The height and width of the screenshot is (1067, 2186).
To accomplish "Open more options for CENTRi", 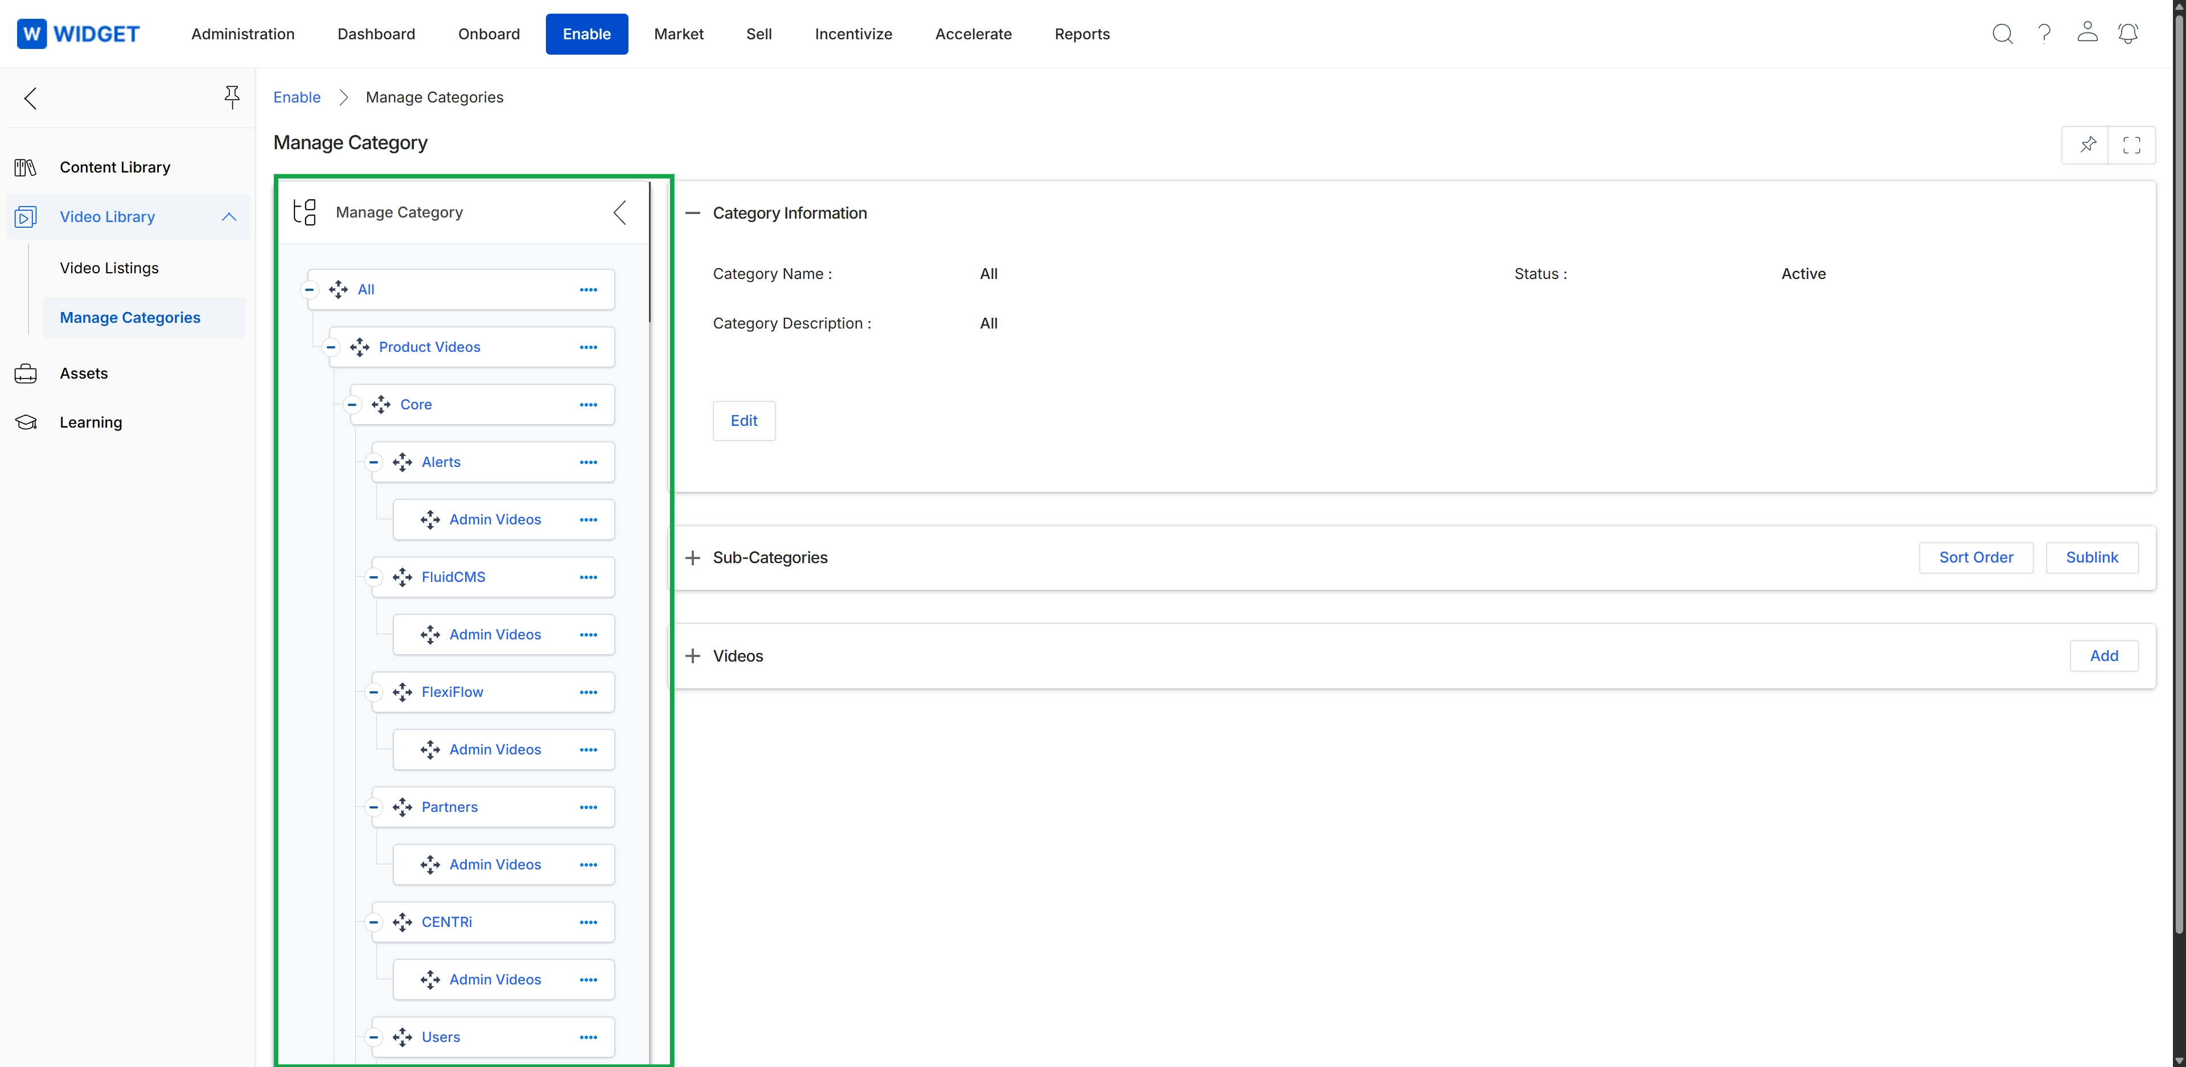I will [x=588, y=922].
